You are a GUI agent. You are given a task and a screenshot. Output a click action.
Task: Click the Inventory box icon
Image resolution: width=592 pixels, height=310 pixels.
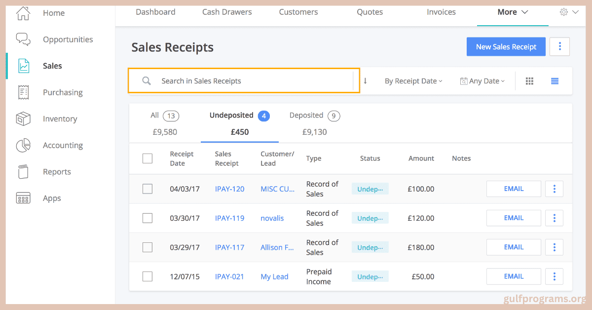(23, 119)
